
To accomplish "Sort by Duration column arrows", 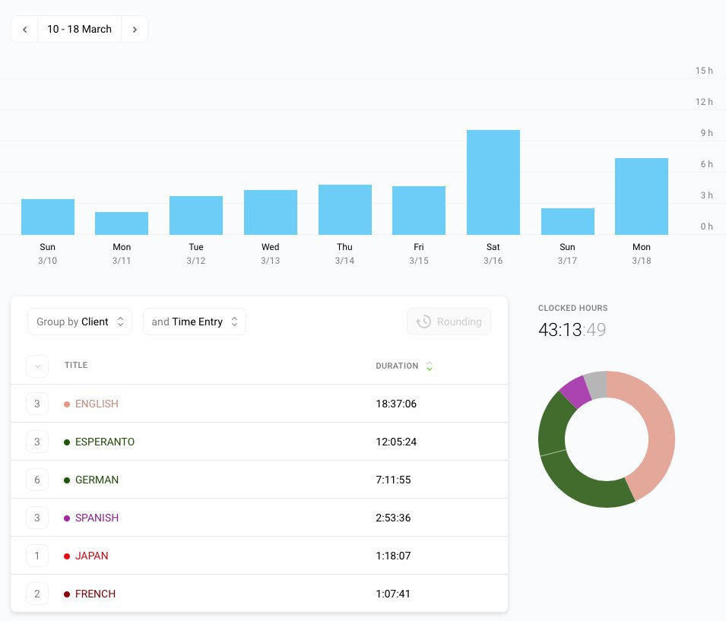I will coord(430,366).
